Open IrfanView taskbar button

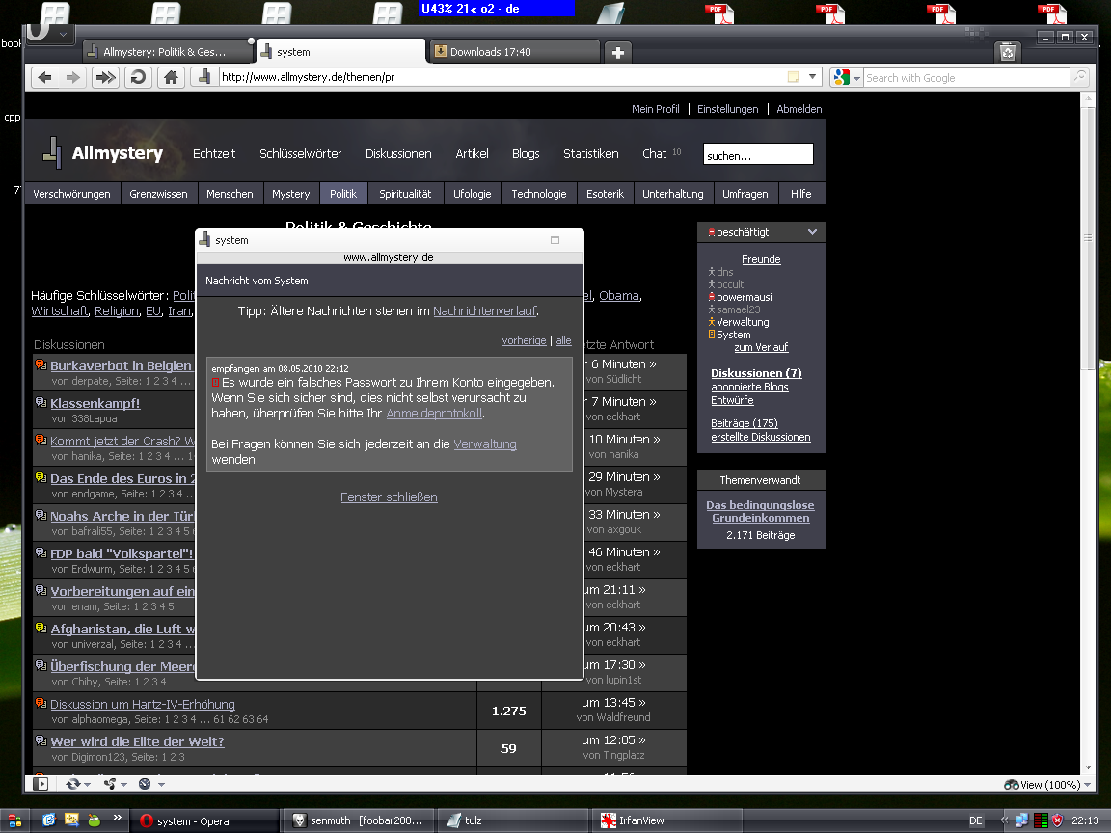coord(666,820)
